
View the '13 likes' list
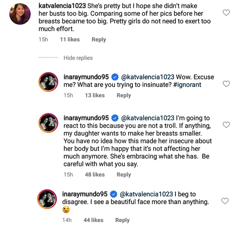(x=95, y=95)
